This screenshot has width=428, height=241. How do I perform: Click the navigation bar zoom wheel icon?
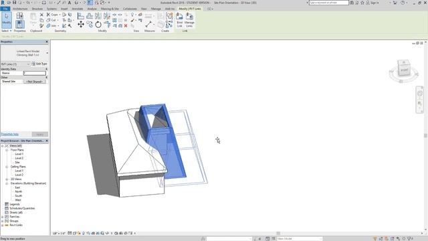click(x=420, y=94)
